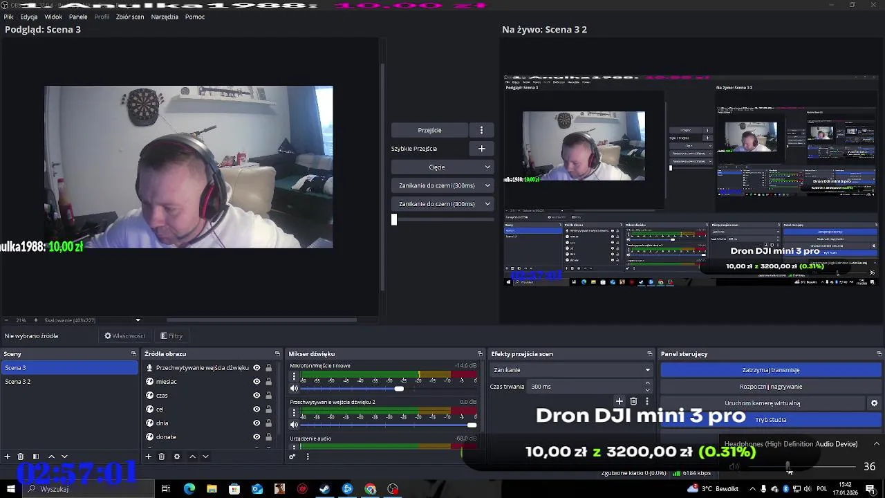The image size is (885, 498).
Task: Open mixer options menu beside audio gear
Action: [x=308, y=456]
